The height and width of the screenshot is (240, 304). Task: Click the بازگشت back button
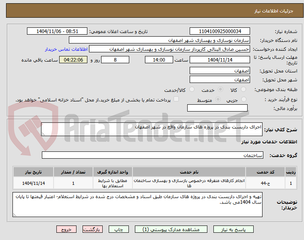point(93,230)
